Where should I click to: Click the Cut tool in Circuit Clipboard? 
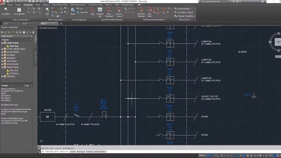[x=79, y=9]
